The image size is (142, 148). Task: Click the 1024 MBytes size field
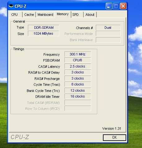pyautogui.click(x=43, y=33)
